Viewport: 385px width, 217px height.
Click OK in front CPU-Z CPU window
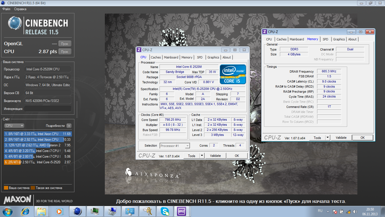tap(237, 156)
